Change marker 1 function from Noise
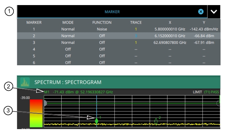Viewport: 226px width, 132px height. click(x=102, y=29)
